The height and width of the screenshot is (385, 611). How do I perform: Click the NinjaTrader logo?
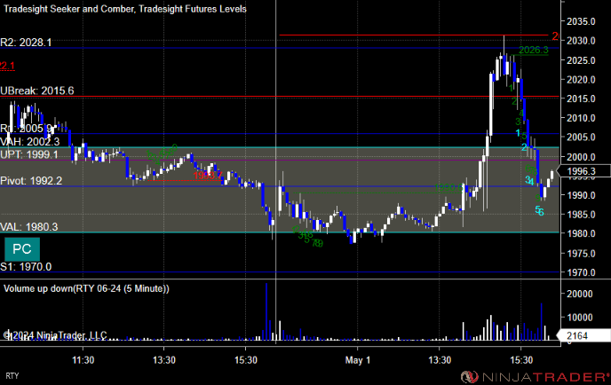tap(536, 377)
